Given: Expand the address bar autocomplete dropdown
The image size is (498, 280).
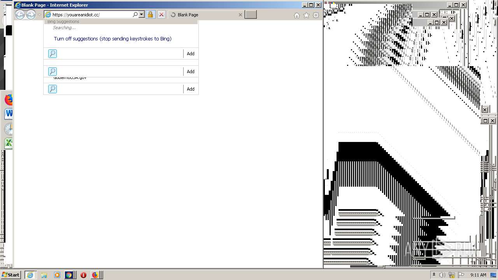Looking at the screenshot, I should click(141, 14).
